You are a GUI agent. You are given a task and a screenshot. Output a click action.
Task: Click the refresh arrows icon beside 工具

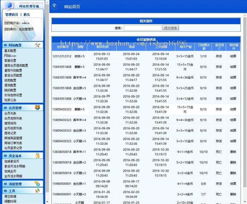(37, 191)
